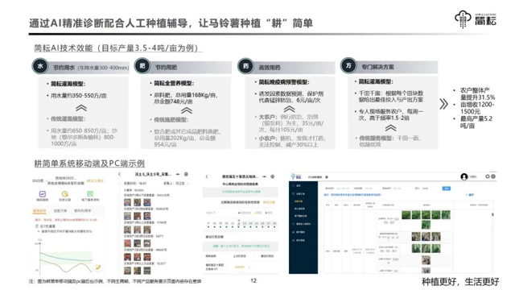Click the blue notice text above PC table
The width and height of the screenshot is (515, 290).
[x=352, y=195]
